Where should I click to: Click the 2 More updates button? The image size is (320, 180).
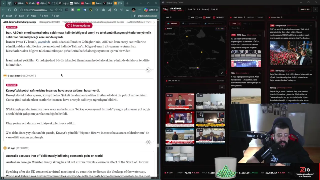[x=79, y=25]
